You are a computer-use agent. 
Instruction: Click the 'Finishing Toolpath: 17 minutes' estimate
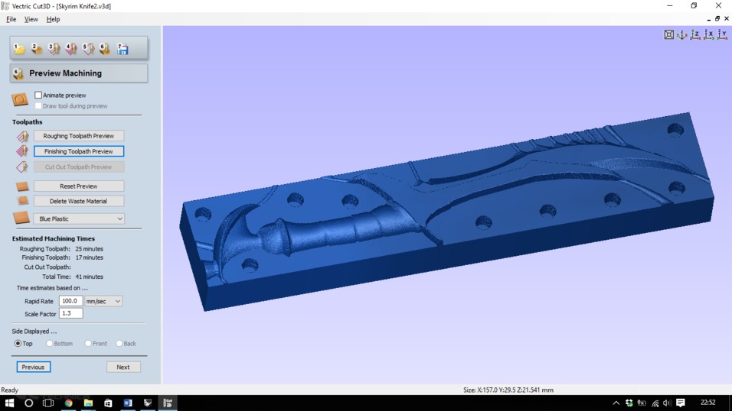(x=63, y=257)
